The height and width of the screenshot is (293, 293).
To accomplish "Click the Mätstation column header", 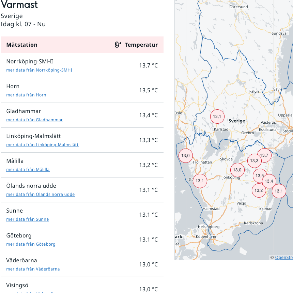I will coord(22,45).
